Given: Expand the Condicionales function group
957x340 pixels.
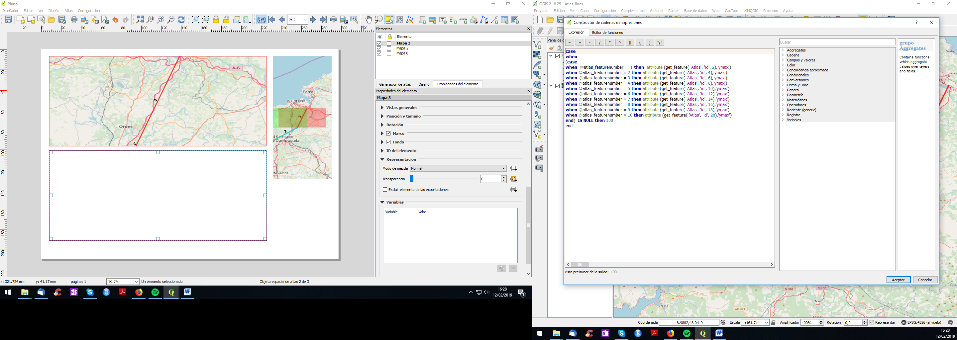Looking at the screenshot, I should pos(783,75).
